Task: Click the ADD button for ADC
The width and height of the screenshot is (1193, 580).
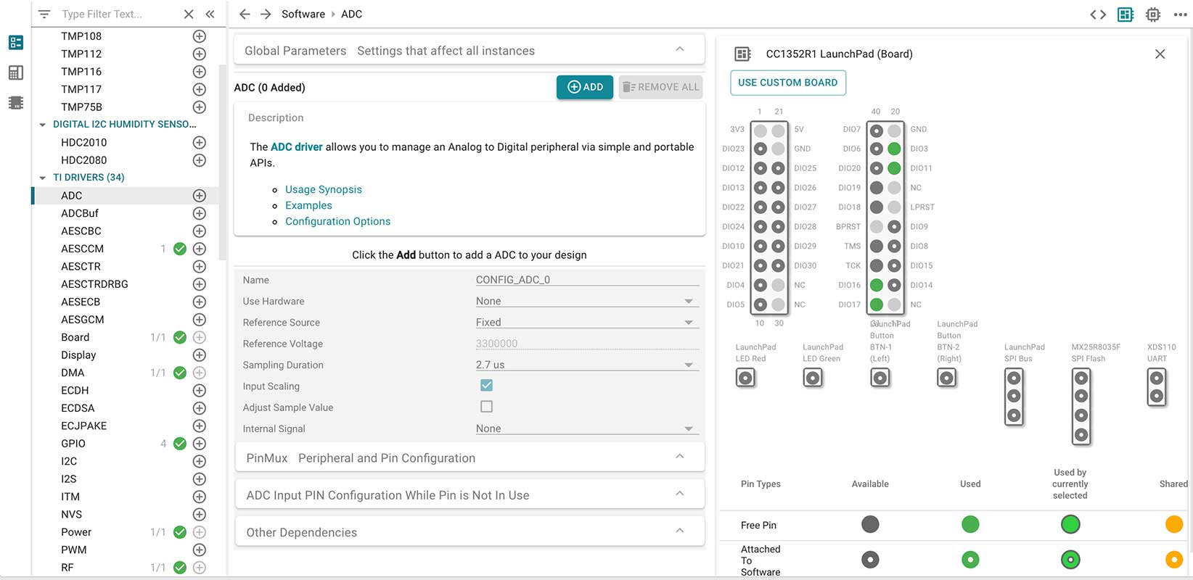Action: 585,87
